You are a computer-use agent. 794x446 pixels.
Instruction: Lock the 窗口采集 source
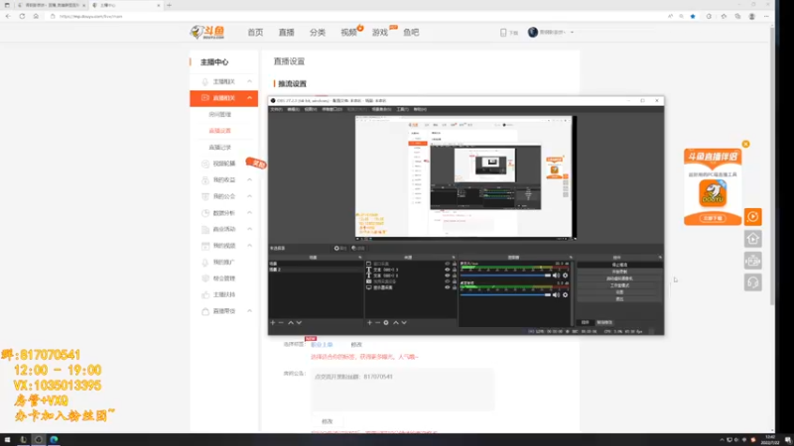[x=455, y=264]
